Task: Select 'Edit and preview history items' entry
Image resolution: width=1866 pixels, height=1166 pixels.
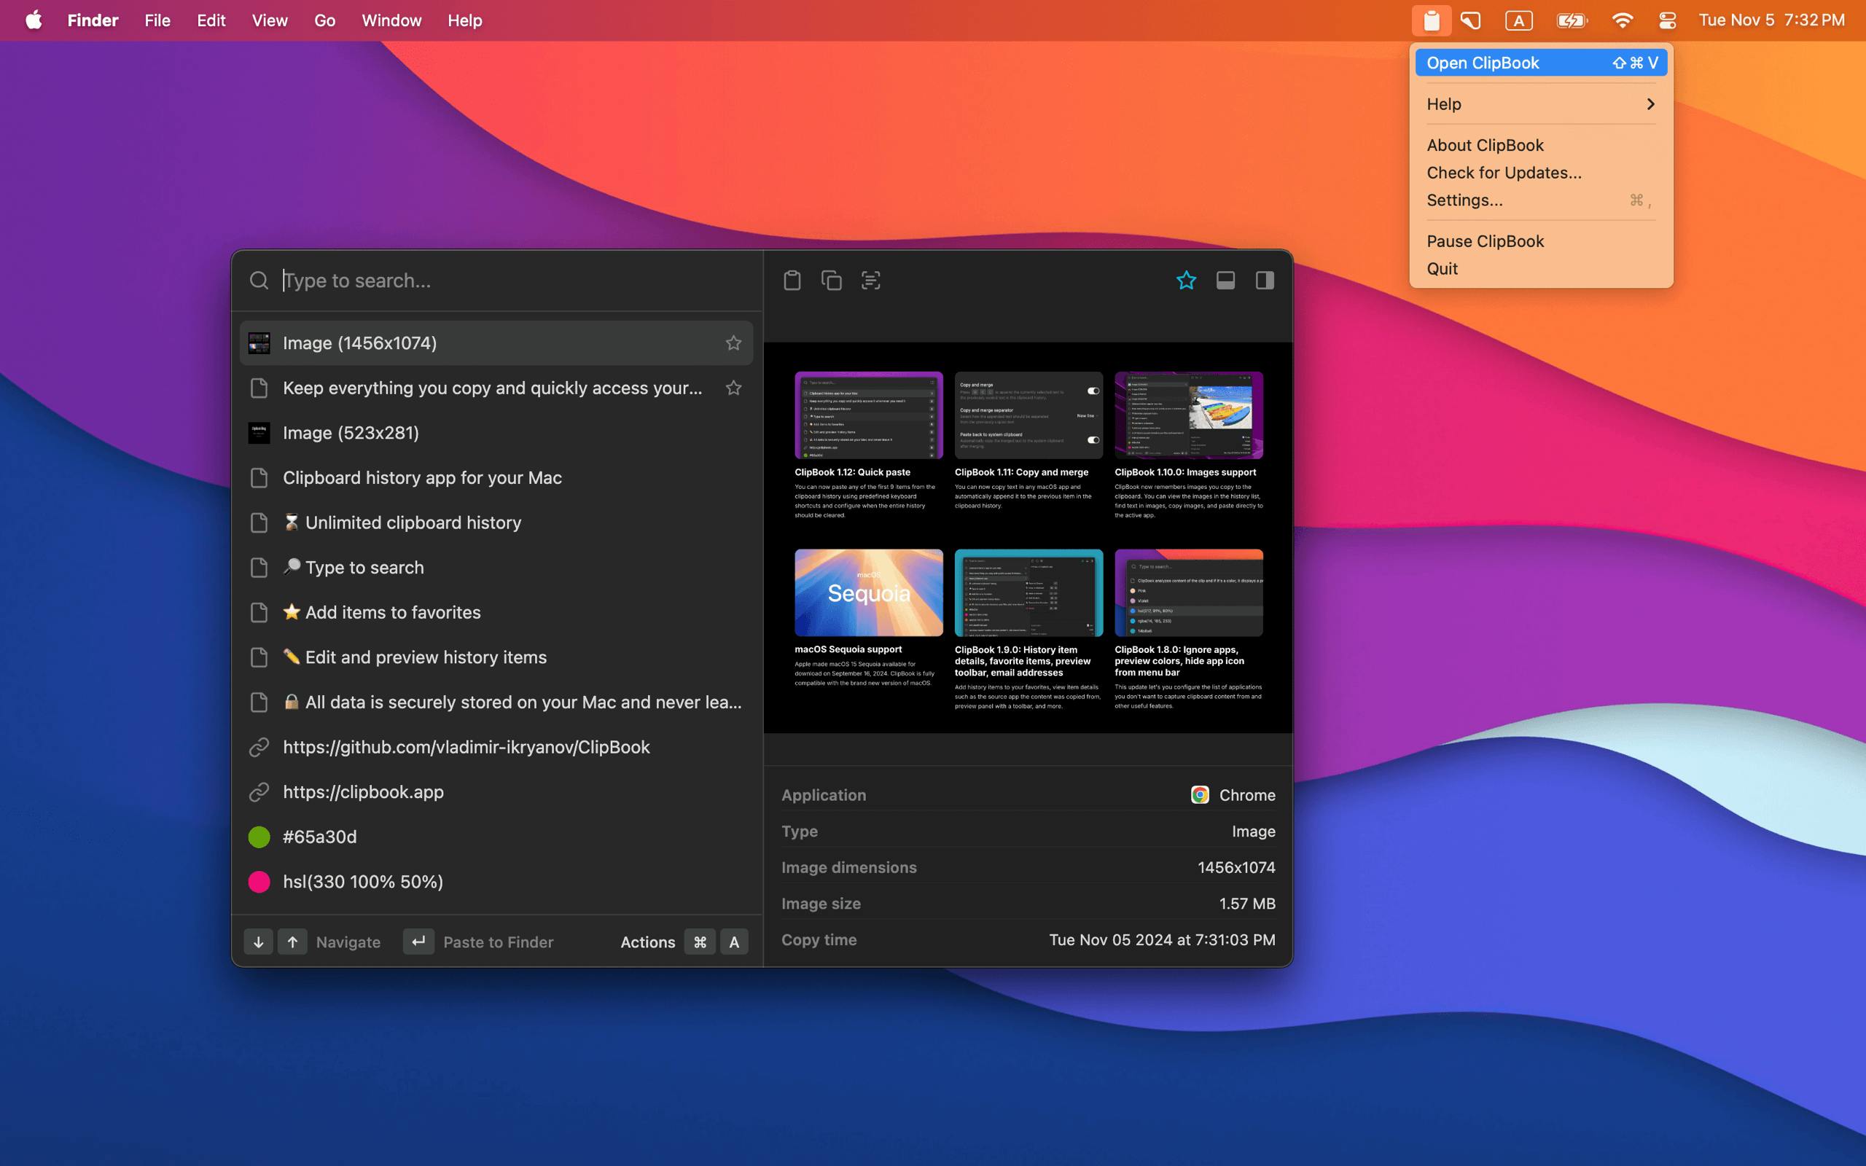Action: pyautogui.click(x=496, y=657)
